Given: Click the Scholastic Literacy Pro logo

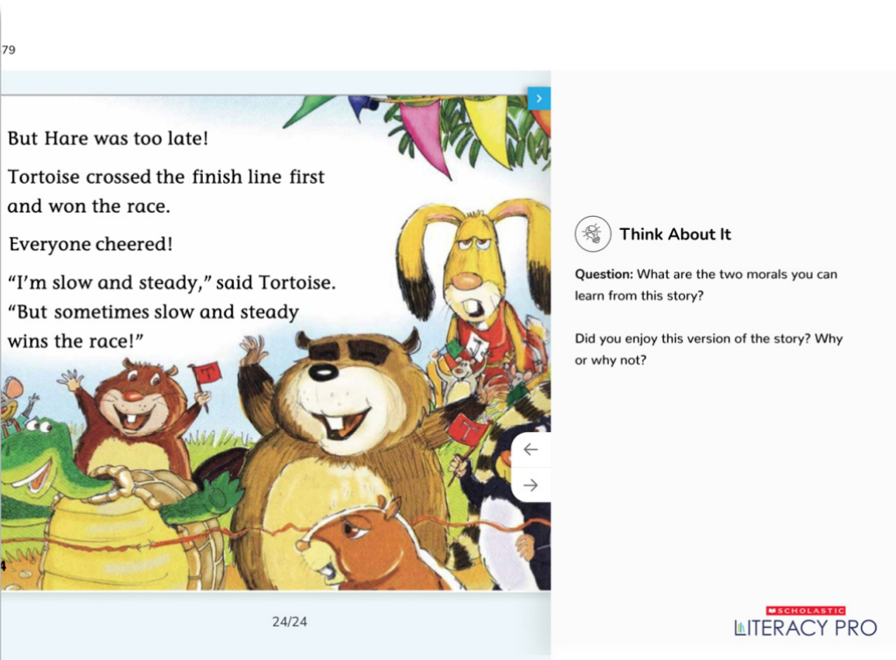Looking at the screenshot, I should (805, 622).
